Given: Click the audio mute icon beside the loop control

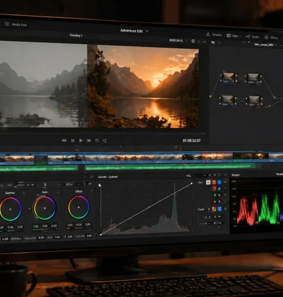Looking at the screenshot, I should point(105,140).
